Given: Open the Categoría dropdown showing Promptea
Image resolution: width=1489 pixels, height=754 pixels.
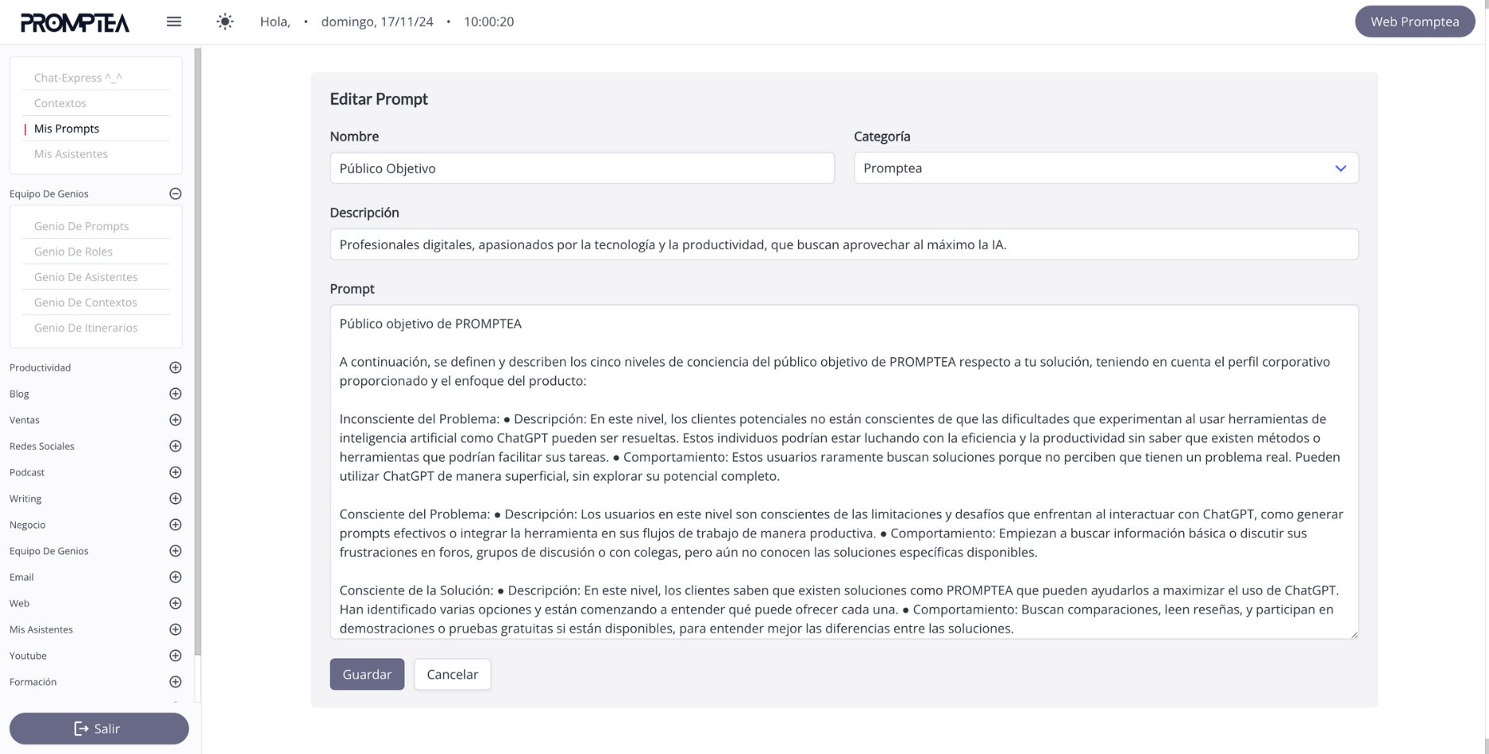Looking at the screenshot, I should point(1106,168).
